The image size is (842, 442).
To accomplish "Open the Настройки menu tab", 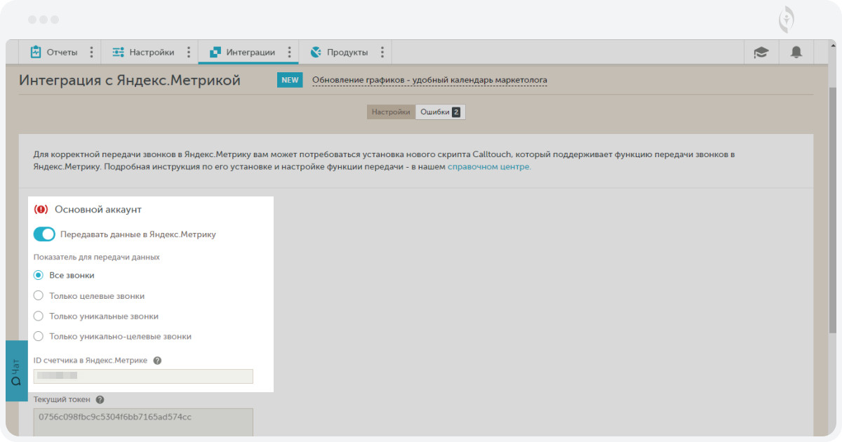I will click(x=144, y=52).
